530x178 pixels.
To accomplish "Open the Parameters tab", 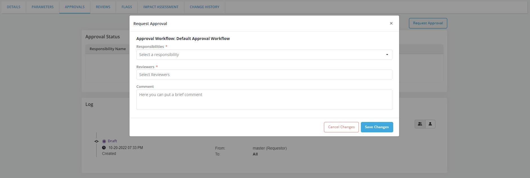I will click(x=43, y=7).
